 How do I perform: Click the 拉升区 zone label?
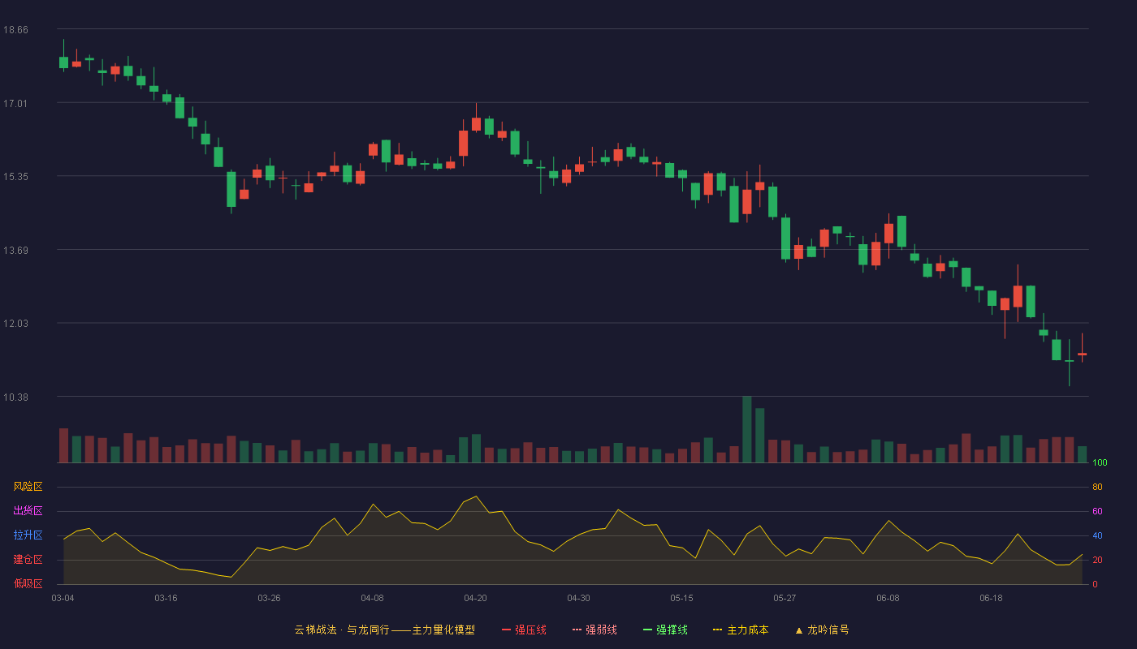pyautogui.click(x=28, y=535)
